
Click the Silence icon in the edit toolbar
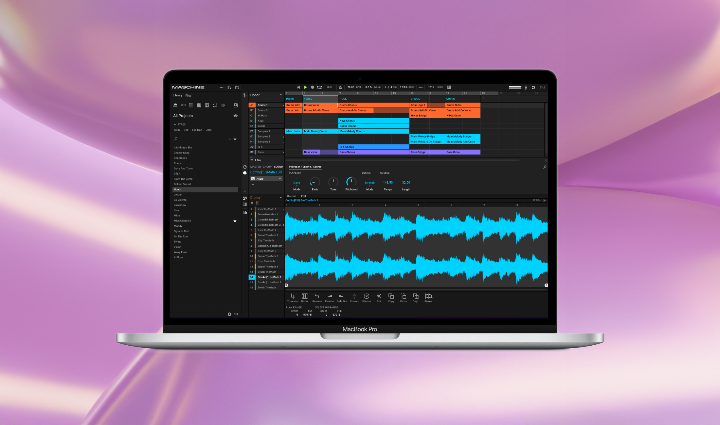[x=367, y=296]
